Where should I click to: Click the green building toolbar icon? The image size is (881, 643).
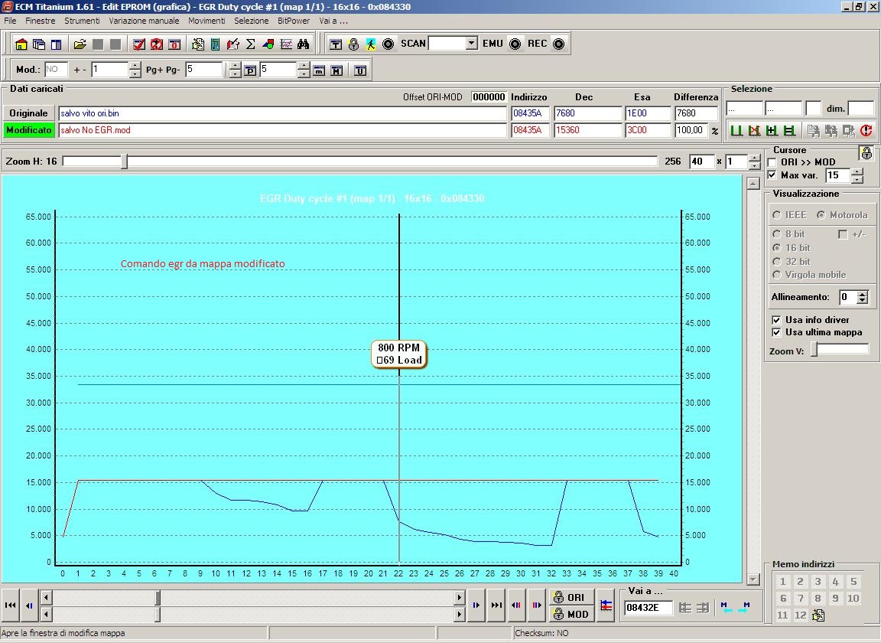click(x=215, y=44)
